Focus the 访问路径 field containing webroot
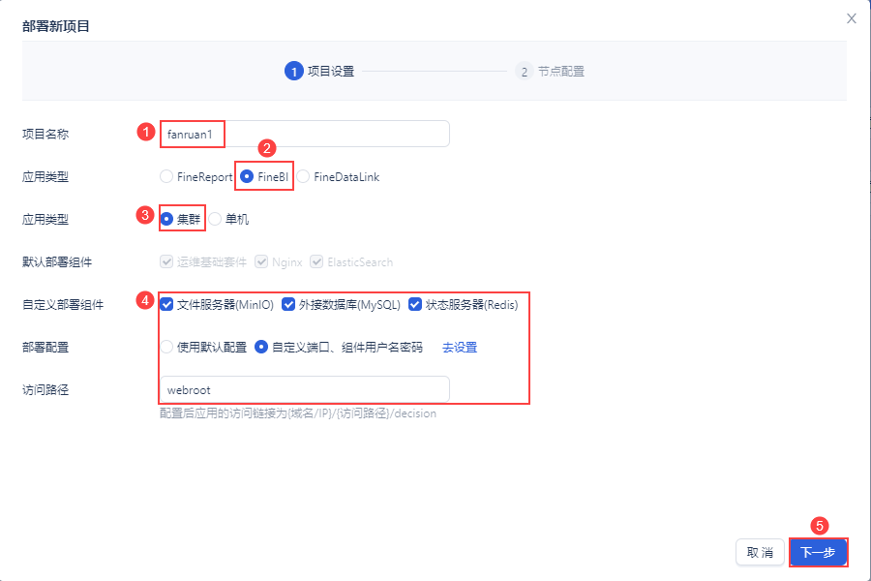871x581 pixels. pyautogui.click(x=305, y=389)
